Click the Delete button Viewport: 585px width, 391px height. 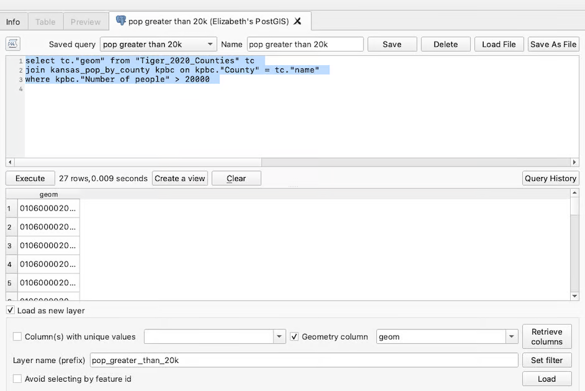tap(446, 44)
